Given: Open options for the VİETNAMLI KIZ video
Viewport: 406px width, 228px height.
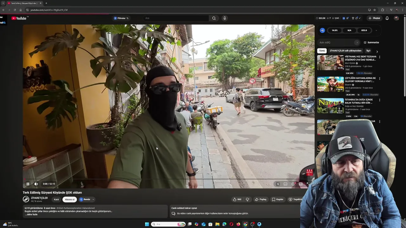Looking at the screenshot, I should point(380,57).
